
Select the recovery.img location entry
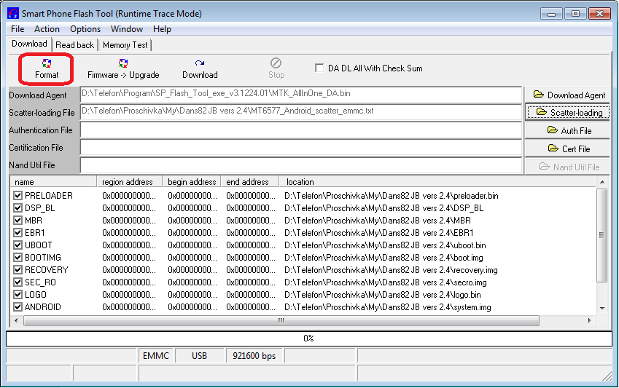pos(391,270)
